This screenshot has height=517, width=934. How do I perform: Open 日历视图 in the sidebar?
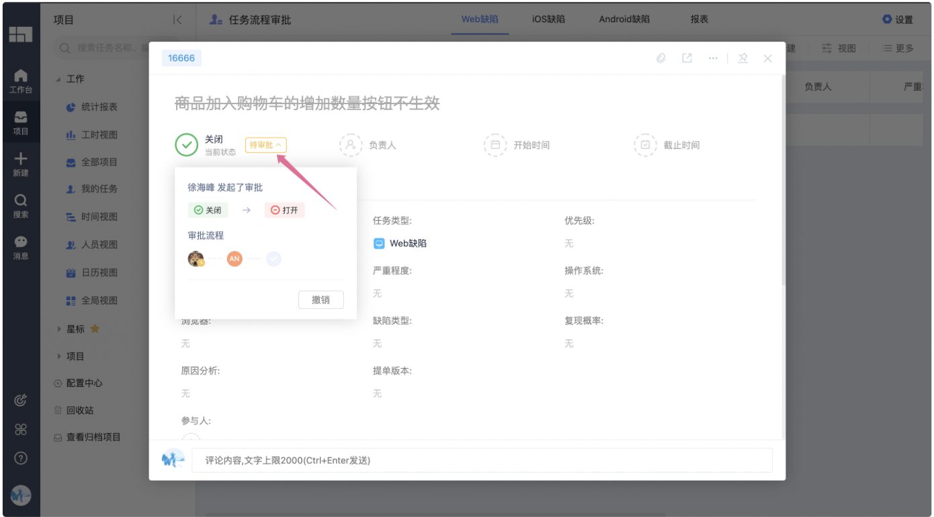click(92, 273)
